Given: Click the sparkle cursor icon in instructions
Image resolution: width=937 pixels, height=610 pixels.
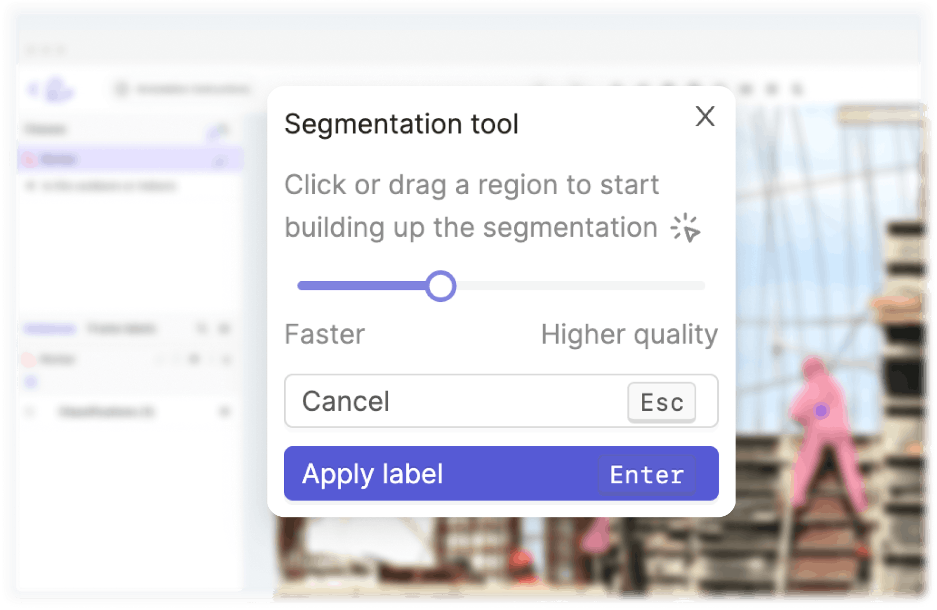Looking at the screenshot, I should (686, 228).
